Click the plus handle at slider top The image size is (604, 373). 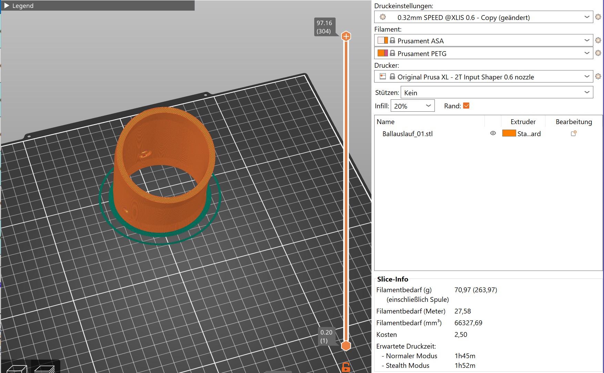(346, 36)
